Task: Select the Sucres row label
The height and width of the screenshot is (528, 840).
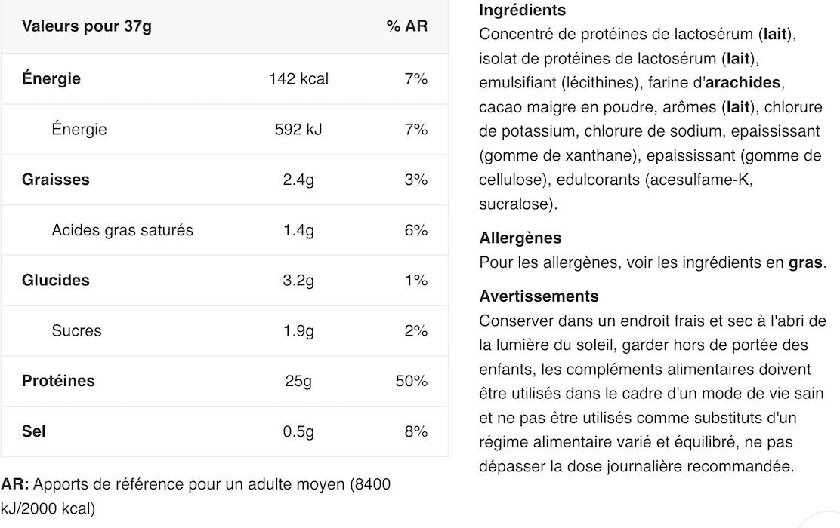Action: [x=76, y=330]
